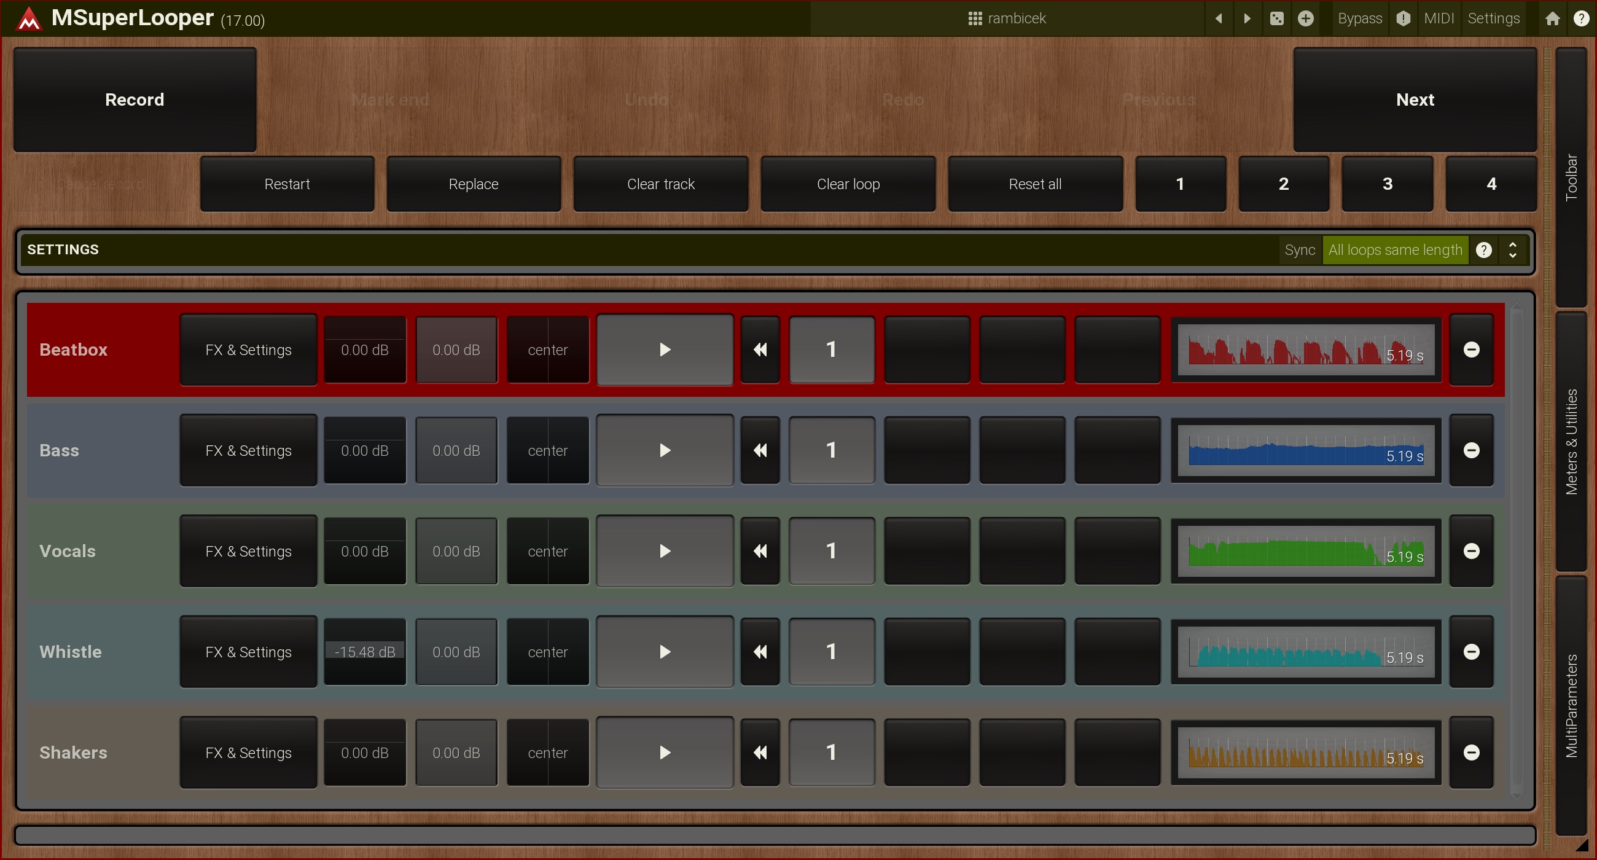The width and height of the screenshot is (1597, 860).
Task: Click the home icon in title bar
Action: pos(1552,18)
